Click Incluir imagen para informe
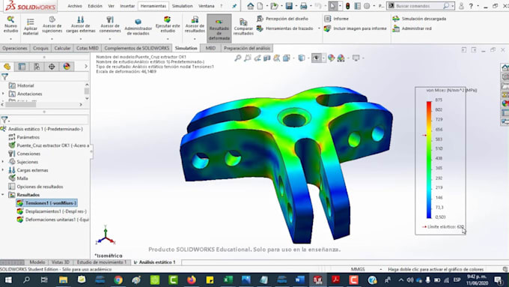 coord(356,28)
